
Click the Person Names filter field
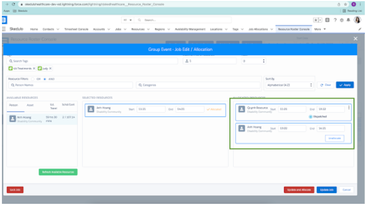[71, 85]
